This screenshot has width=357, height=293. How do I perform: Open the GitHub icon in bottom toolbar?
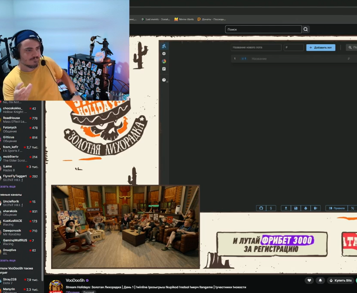pyautogui.click(x=261, y=208)
